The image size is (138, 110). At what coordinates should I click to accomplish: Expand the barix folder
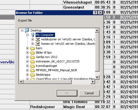click(x=27, y=48)
